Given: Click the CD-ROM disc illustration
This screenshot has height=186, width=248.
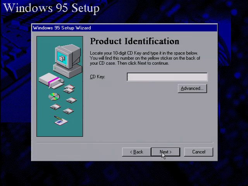Looking at the screenshot, I should point(54,96).
